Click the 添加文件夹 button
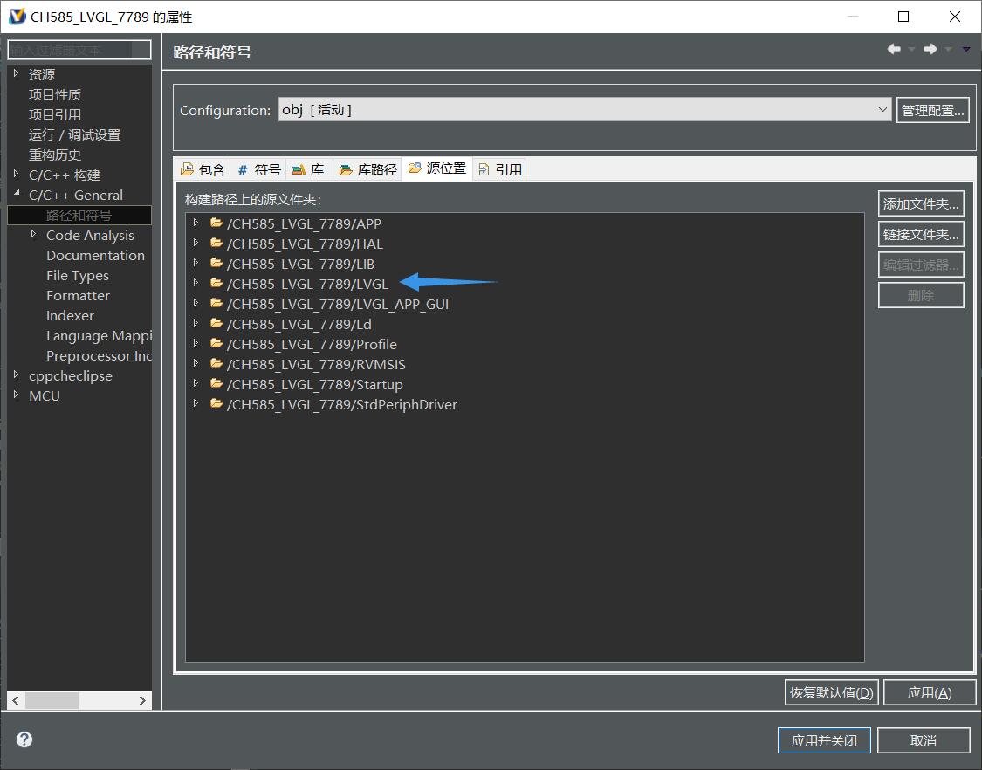 pyautogui.click(x=921, y=203)
